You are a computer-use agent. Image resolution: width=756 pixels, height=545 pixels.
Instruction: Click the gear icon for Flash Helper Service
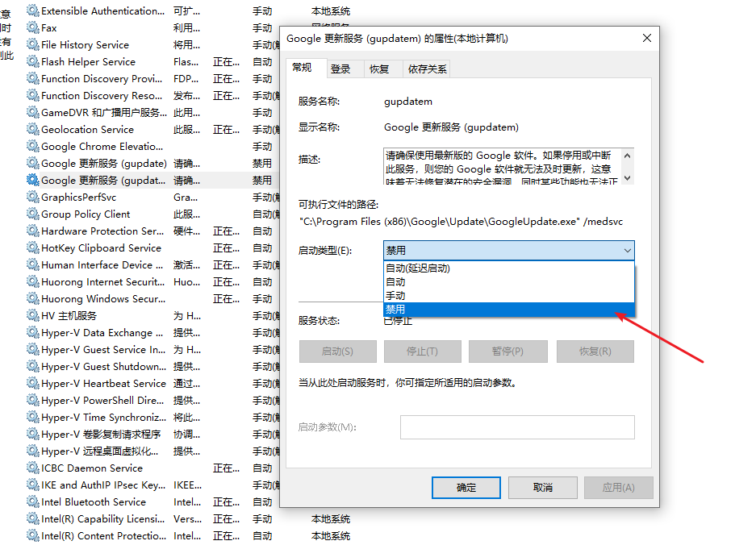[33, 62]
